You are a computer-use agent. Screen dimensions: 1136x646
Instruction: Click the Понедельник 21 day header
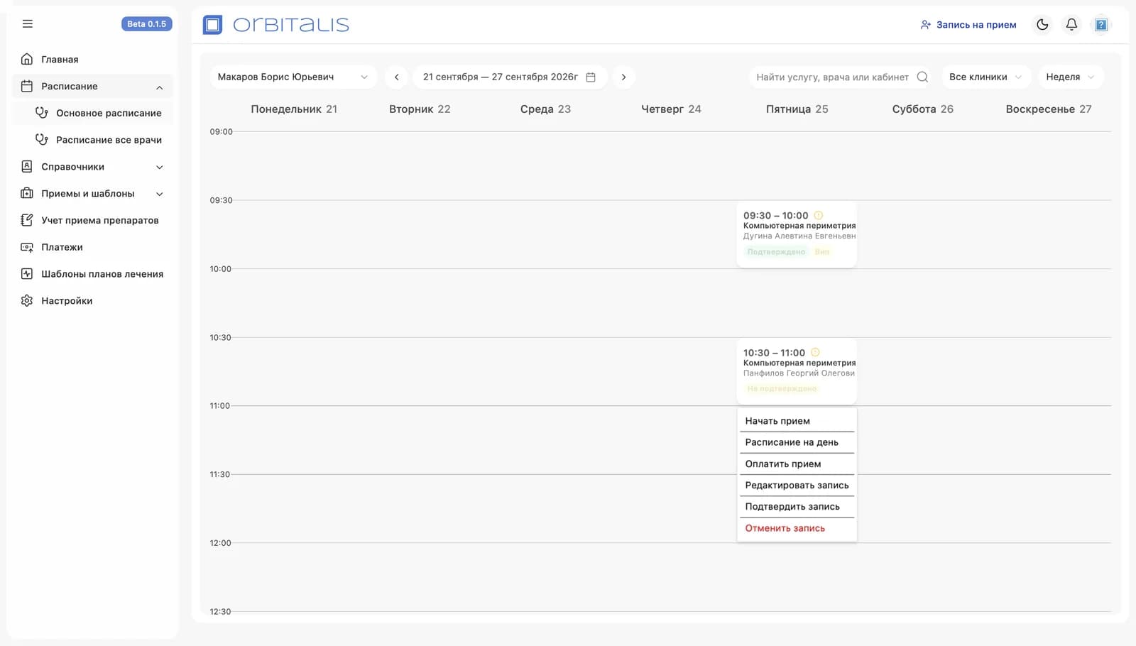(294, 109)
